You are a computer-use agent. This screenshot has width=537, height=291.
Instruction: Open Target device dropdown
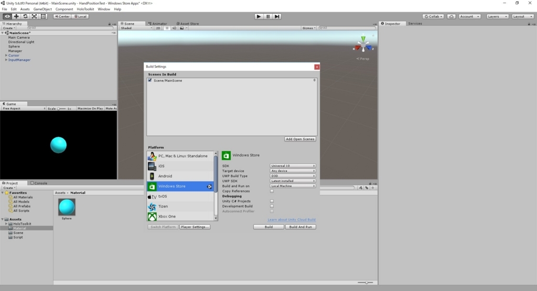click(293, 171)
